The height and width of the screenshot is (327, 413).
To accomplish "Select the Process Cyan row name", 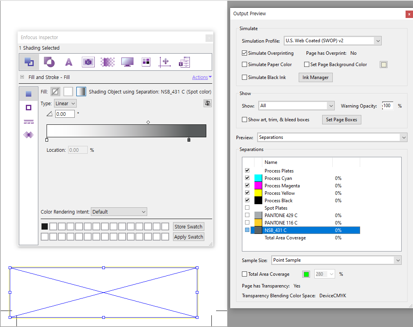I will point(278,178).
